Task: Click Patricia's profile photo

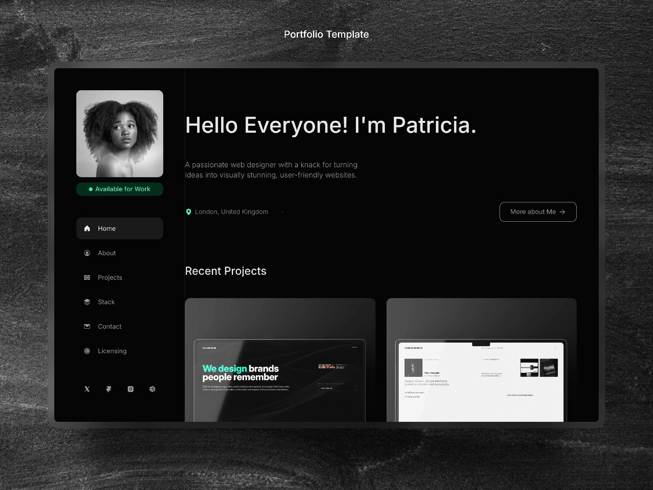Action: [120, 134]
